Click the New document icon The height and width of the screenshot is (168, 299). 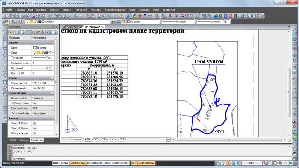click(7, 16)
